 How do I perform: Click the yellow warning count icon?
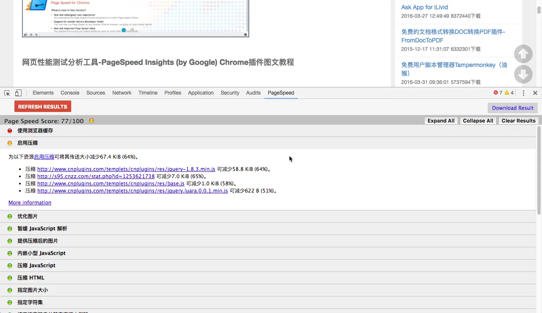tap(507, 93)
